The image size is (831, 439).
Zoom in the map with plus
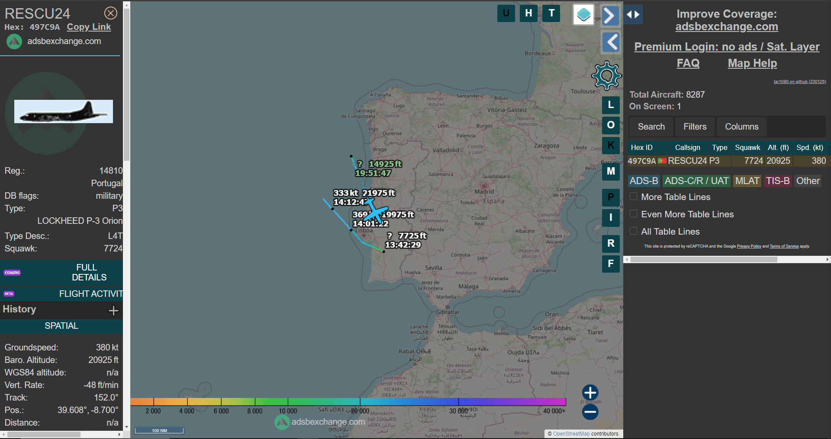[590, 392]
